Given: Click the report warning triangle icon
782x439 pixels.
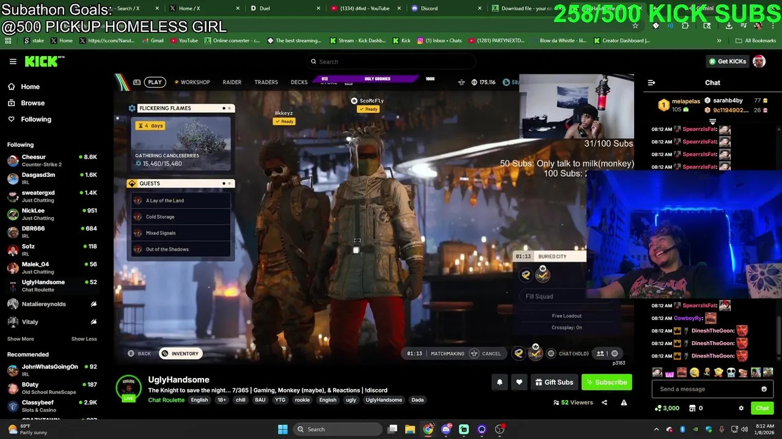Looking at the screenshot, I should click(624, 402).
